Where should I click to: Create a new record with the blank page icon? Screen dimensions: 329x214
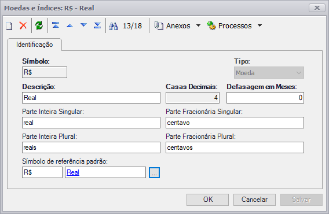[x=9, y=26]
